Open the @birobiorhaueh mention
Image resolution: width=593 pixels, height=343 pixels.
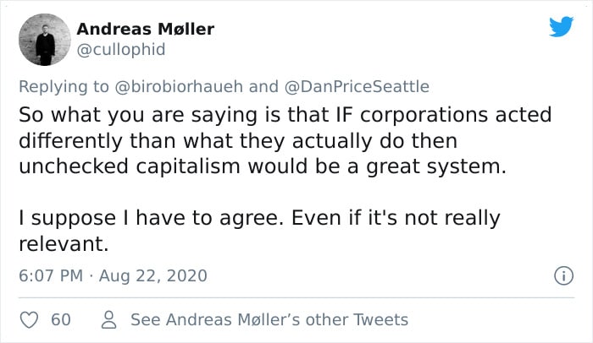[179, 86]
